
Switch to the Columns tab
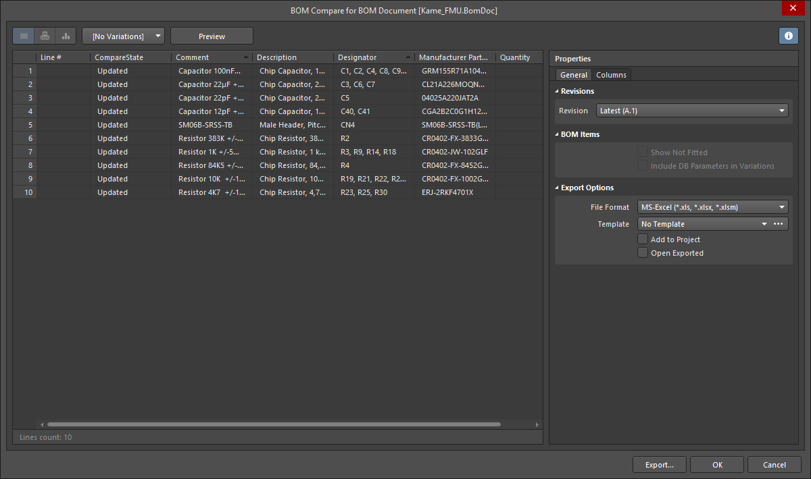coord(611,74)
